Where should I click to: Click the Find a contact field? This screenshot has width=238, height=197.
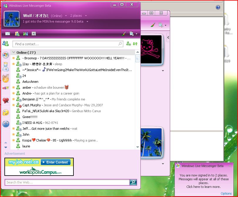coord(68,44)
